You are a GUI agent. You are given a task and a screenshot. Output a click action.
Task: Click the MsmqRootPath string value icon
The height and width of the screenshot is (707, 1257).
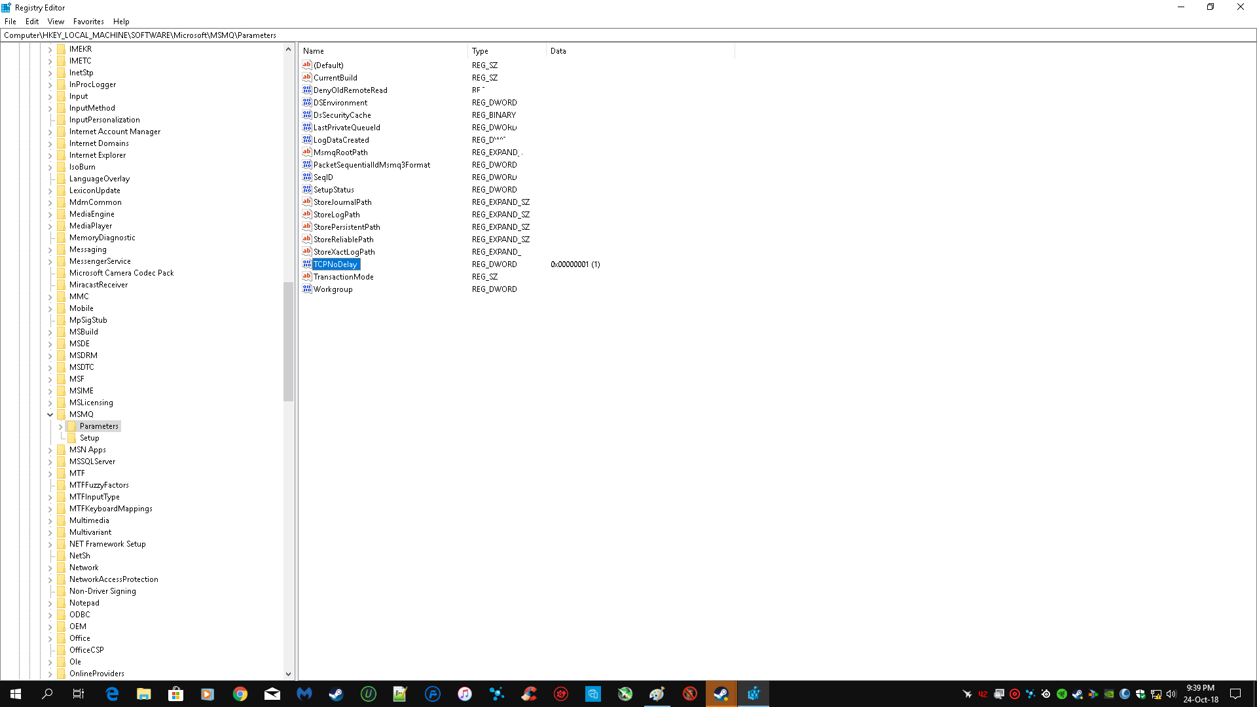pyautogui.click(x=306, y=152)
